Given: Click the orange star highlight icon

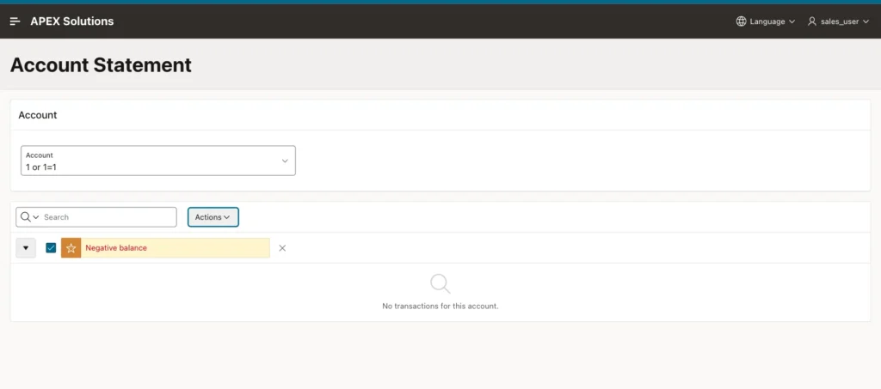Looking at the screenshot, I should pyautogui.click(x=71, y=248).
